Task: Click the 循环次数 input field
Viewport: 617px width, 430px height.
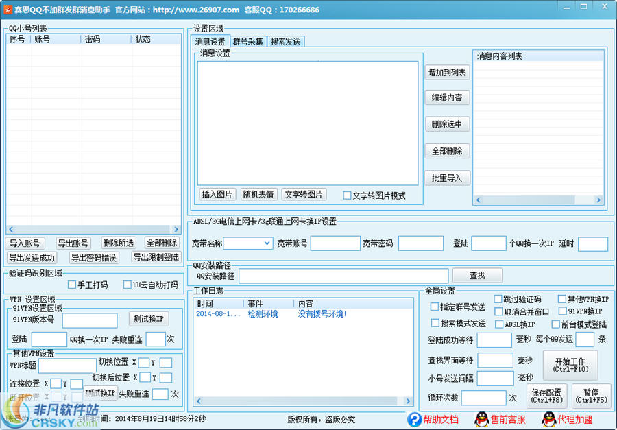Action: tap(483, 398)
